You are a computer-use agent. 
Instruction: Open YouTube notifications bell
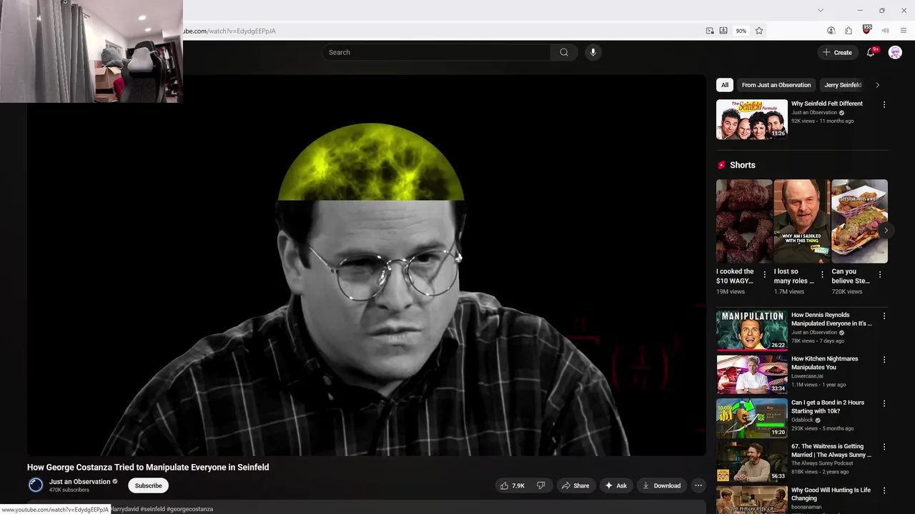tap(871, 52)
